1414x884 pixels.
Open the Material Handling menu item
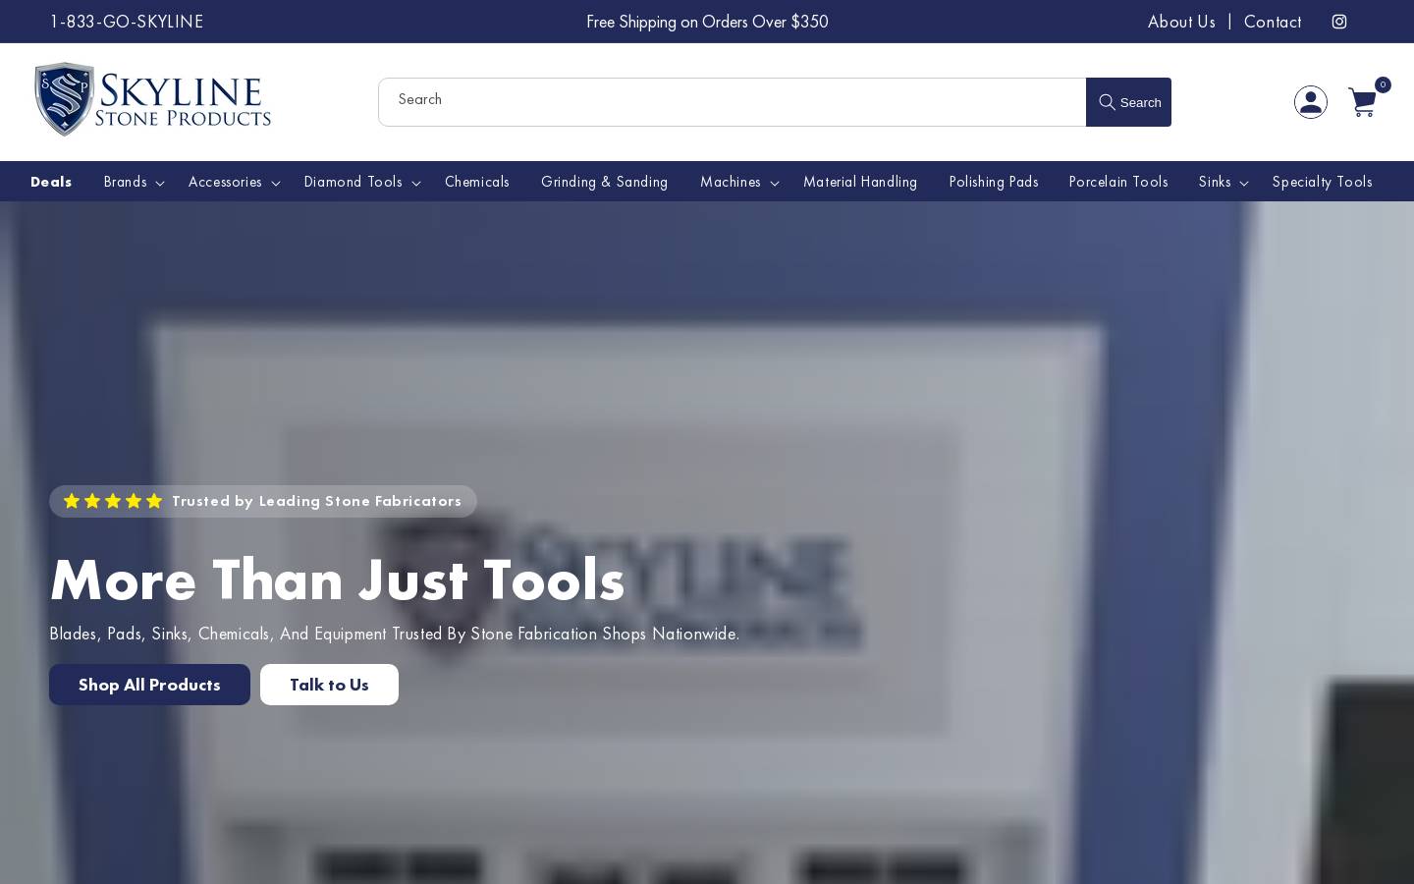[x=860, y=182]
